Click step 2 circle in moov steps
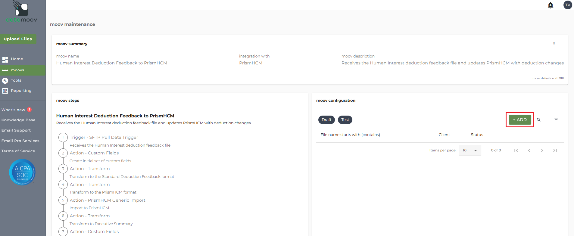Image resolution: width=574 pixels, height=236 pixels. point(63,153)
